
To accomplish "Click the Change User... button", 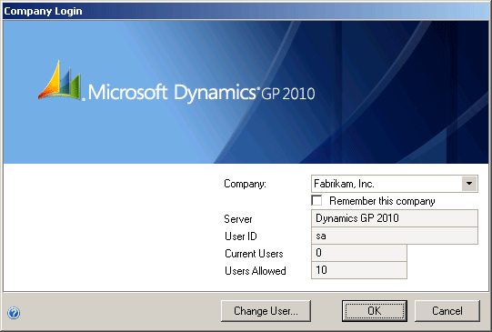I will point(266,311).
